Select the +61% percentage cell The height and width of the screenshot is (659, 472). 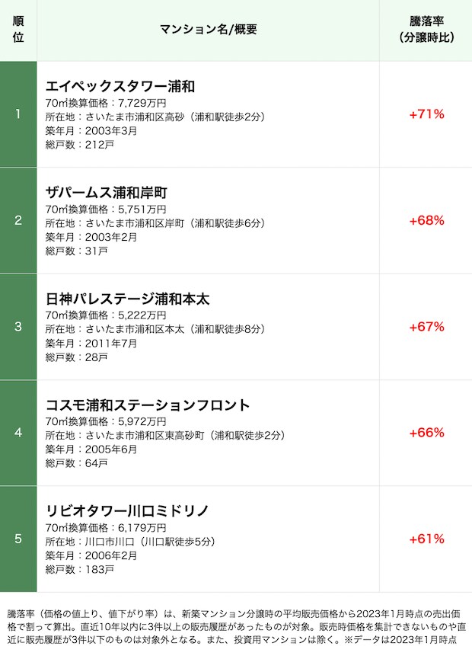coord(426,539)
